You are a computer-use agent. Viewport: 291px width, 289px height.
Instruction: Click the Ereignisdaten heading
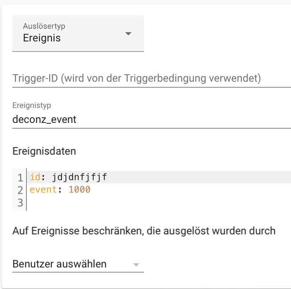click(x=44, y=152)
